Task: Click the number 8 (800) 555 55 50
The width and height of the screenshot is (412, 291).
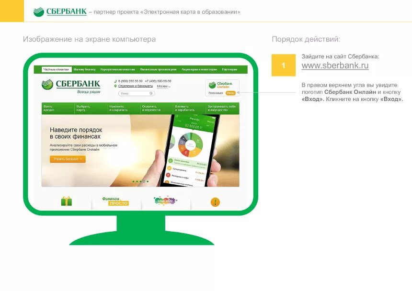Action: click(130, 81)
